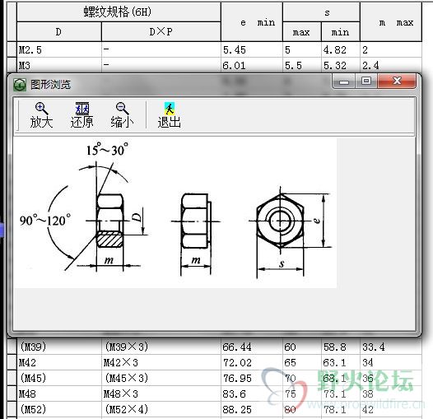Screen dimensions: 433x419
Task: Select the 33.4 cell
Action: click(x=391, y=347)
